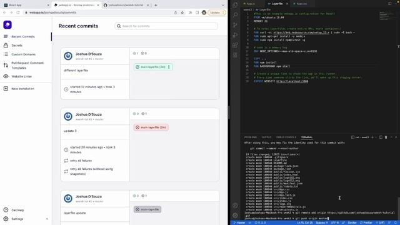Screen dimensions: 400x225
Task: Add a new terminal with plus icon
Action: 372,137
